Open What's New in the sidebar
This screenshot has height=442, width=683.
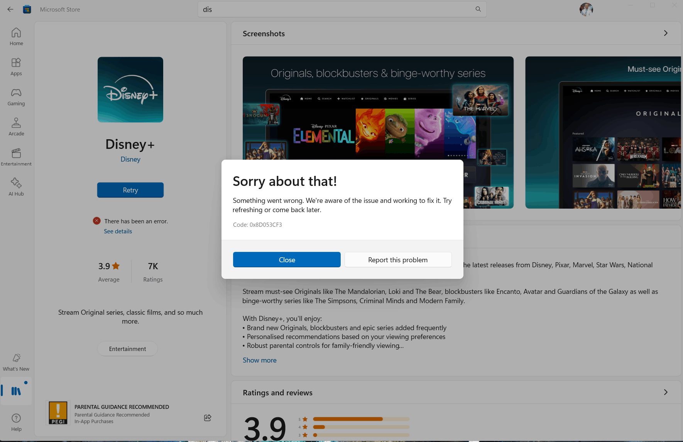(x=16, y=362)
